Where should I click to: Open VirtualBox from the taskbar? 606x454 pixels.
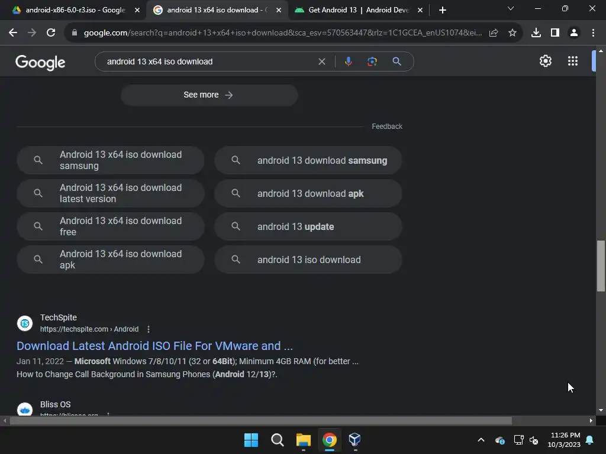tap(355, 440)
